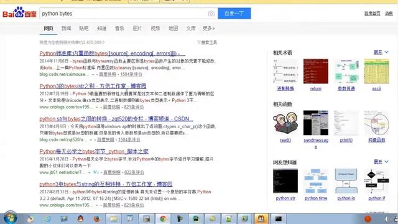Screen dimensions: 398x224
Task: Click the read() text link
Action: click(285, 140)
